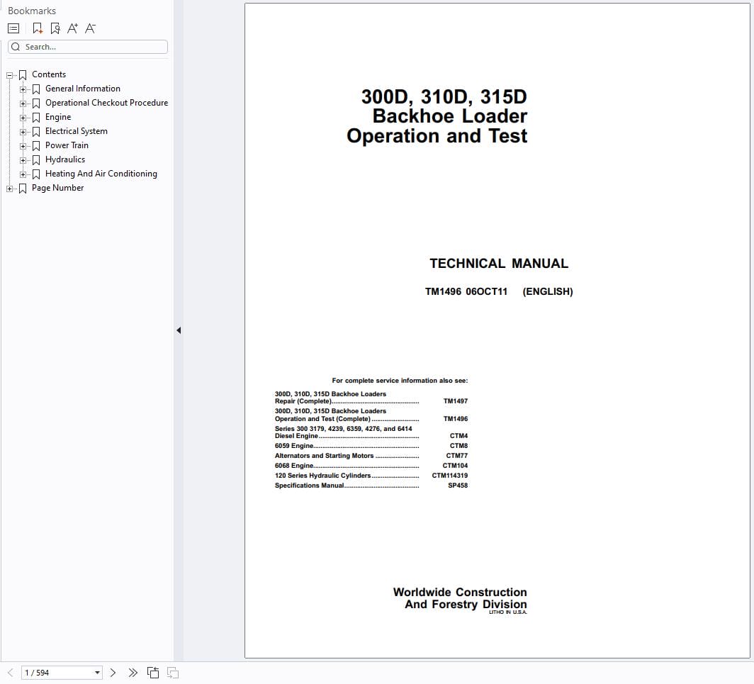Image resolution: width=754 pixels, height=684 pixels.
Task: Click the Bookmarks panel title
Action: tap(32, 11)
